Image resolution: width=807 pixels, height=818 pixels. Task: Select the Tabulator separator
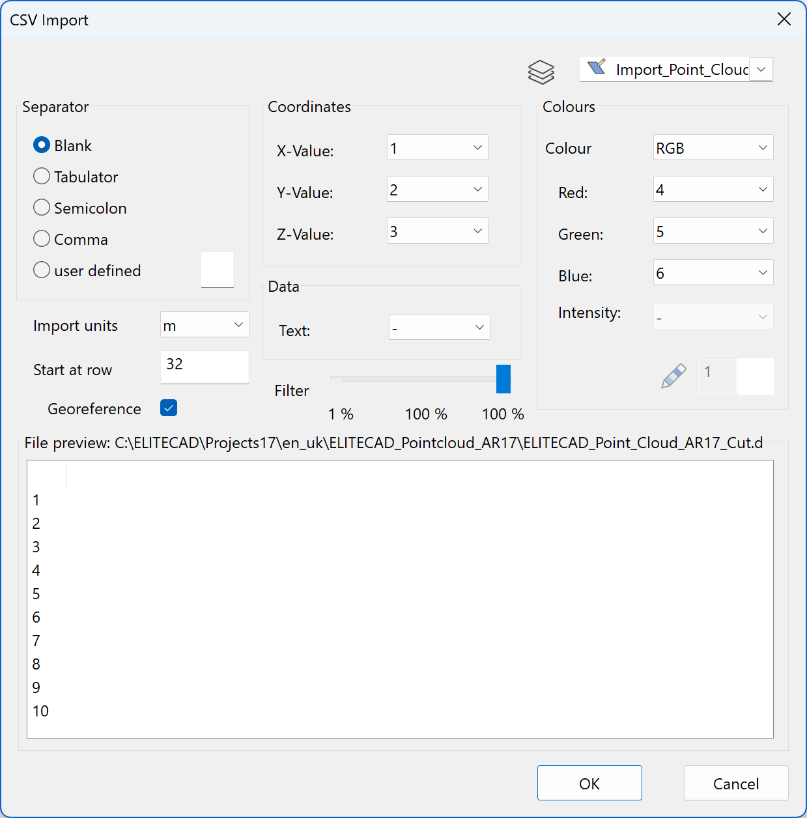[41, 176]
